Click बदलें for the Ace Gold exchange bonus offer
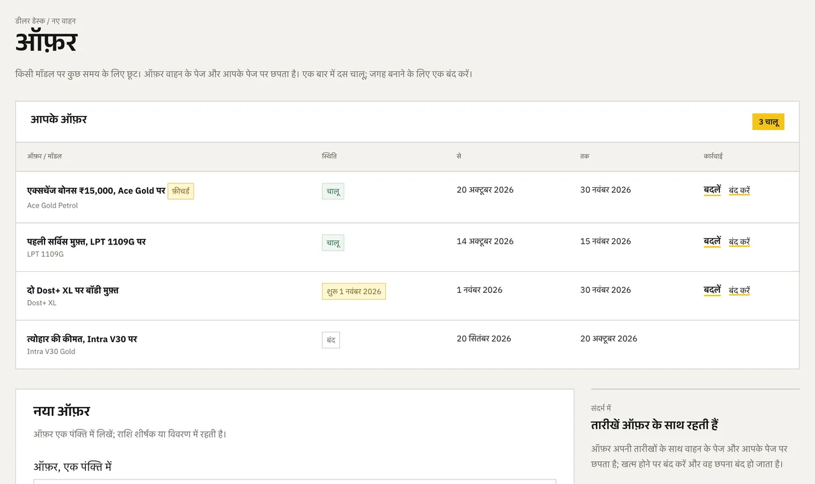815x484 pixels. point(712,190)
